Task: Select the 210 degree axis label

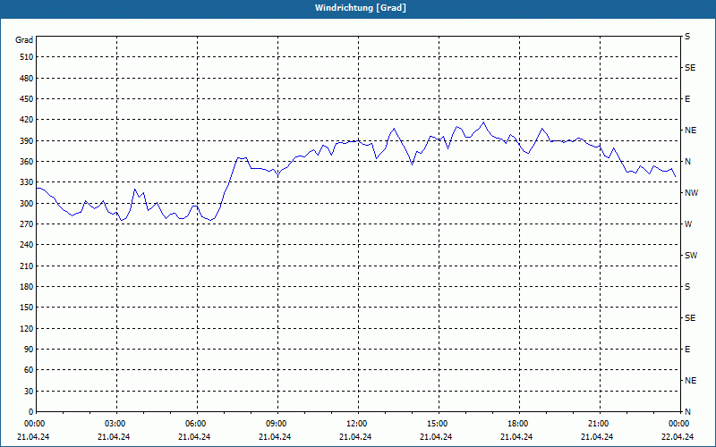Action: point(27,266)
